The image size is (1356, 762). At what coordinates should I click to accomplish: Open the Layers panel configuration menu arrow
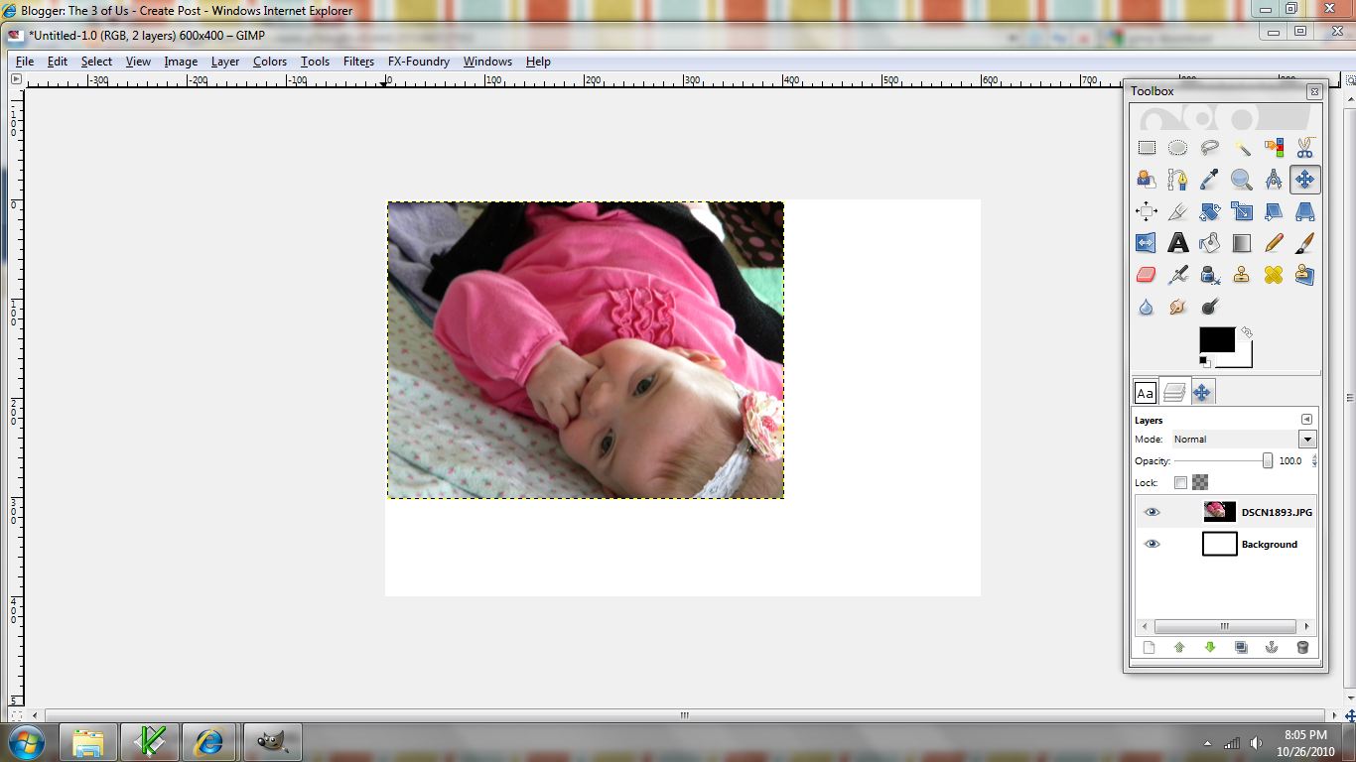point(1306,420)
